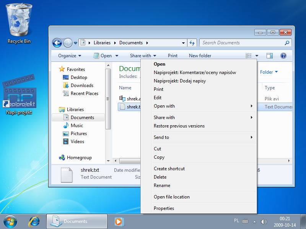Select Documents taskbar button
Image resolution: width=306 pixels, height=229 pixels.
click(77, 221)
